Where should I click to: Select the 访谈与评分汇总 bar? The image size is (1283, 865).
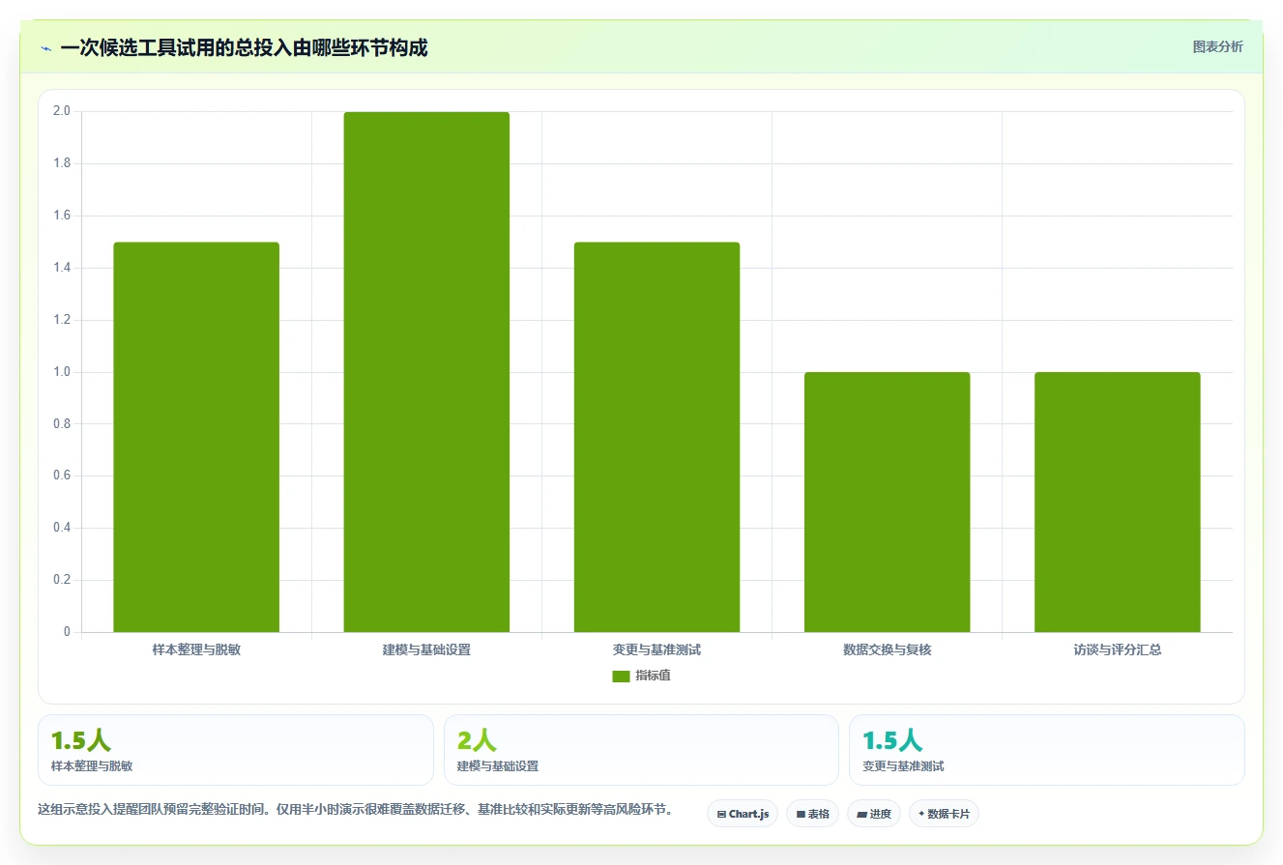(x=1117, y=503)
